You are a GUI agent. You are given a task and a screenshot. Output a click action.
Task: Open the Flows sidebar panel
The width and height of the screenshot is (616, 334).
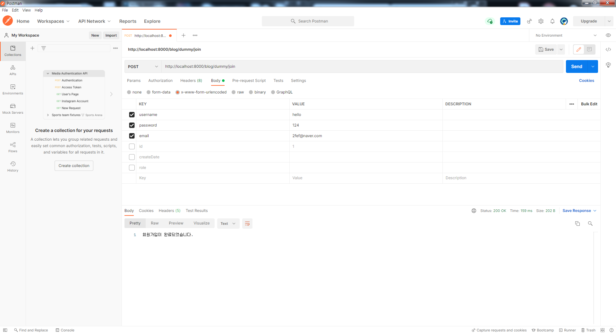coord(13,147)
